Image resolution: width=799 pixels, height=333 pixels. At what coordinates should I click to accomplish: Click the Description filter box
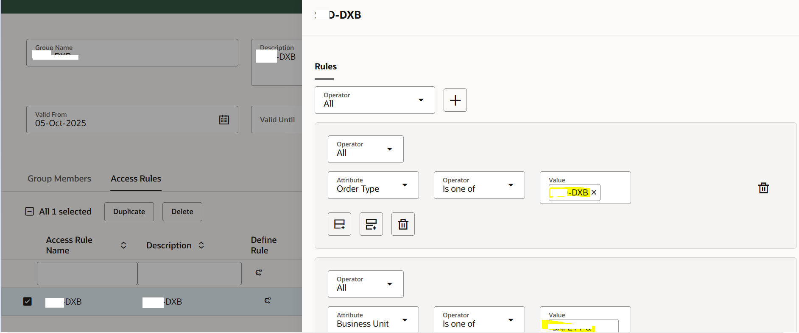click(x=190, y=273)
